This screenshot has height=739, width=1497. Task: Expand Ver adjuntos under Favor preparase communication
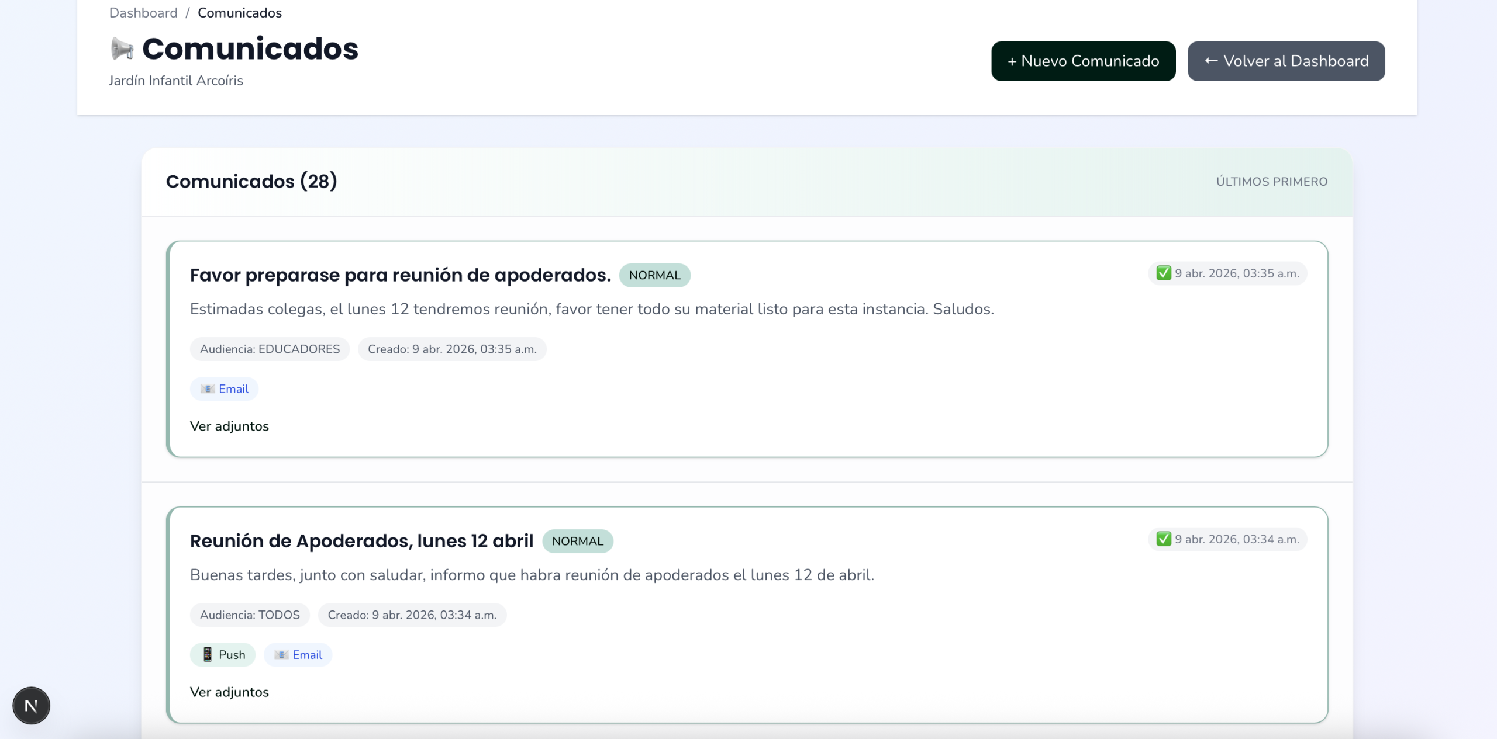[229, 426]
